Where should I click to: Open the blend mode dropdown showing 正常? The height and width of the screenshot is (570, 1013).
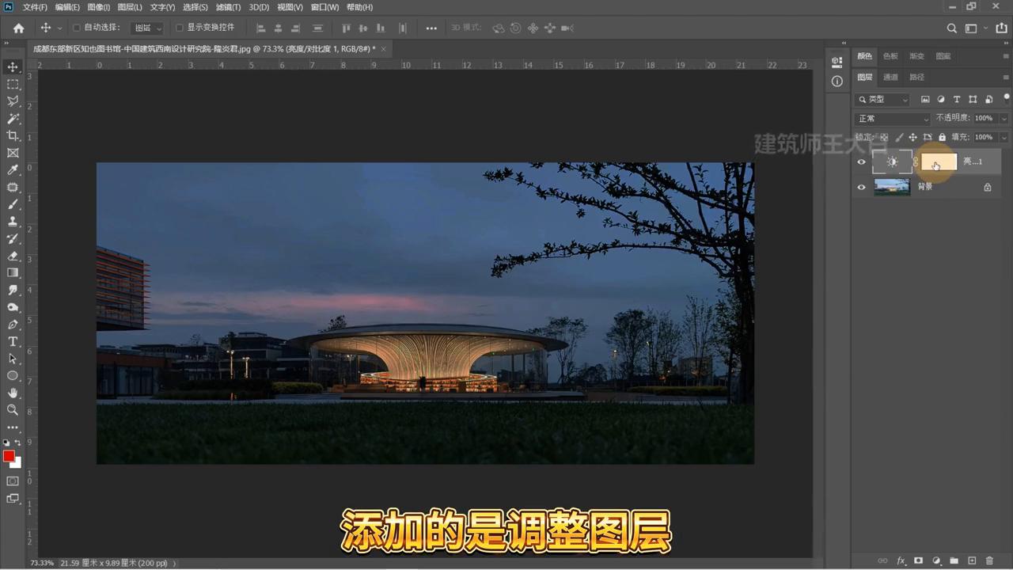point(892,118)
